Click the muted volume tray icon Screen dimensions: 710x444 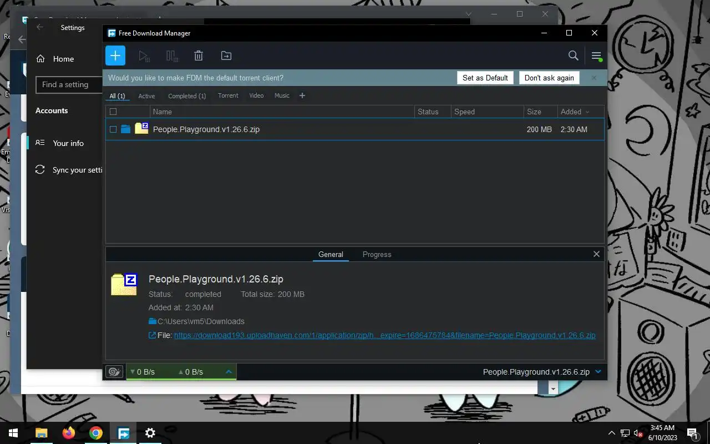click(x=638, y=433)
